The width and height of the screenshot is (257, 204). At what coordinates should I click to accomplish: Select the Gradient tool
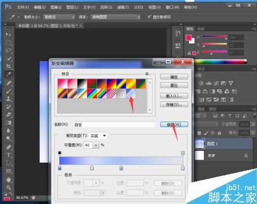coord(8,123)
